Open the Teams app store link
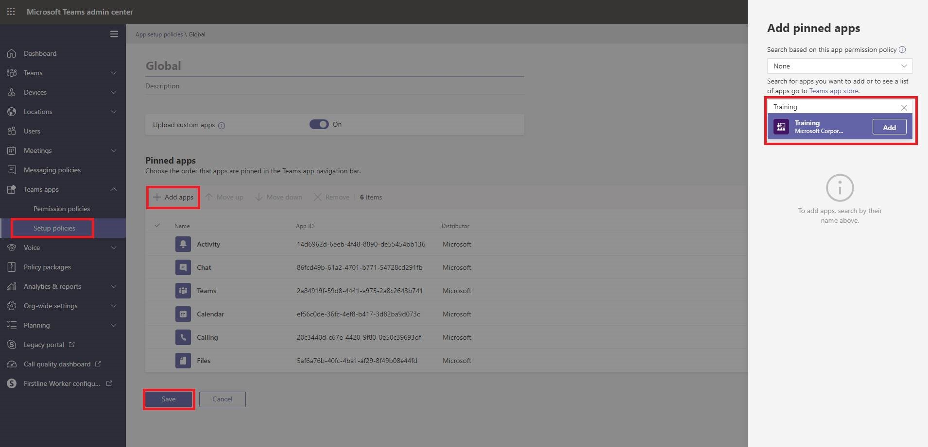The height and width of the screenshot is (447, 928). click(x=834, y=91)
